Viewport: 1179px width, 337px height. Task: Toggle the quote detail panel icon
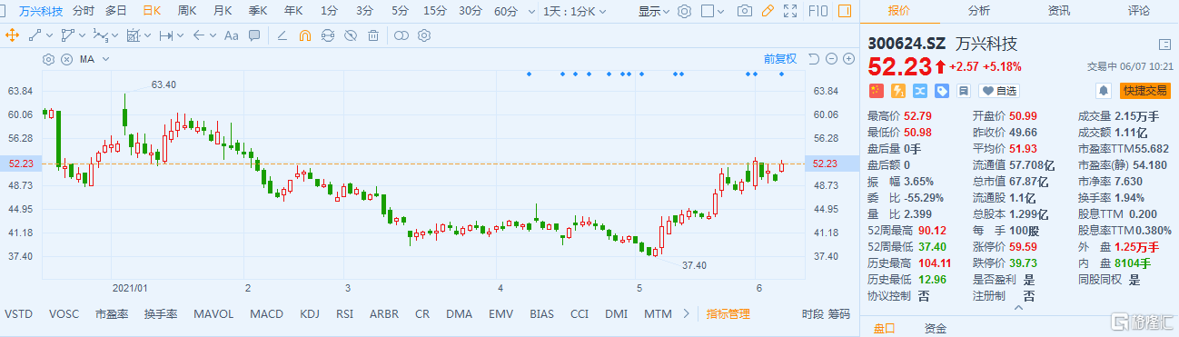tap(1164, 45)
